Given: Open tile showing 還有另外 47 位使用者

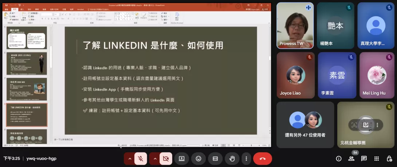Looking at the screenshot, I should pos(305,125).
